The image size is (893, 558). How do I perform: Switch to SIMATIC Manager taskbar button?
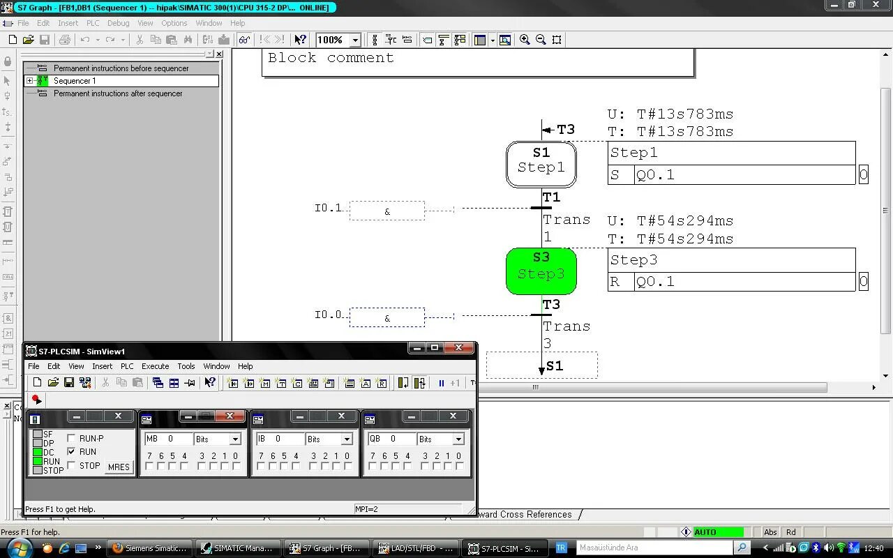(x=239, y=548)
